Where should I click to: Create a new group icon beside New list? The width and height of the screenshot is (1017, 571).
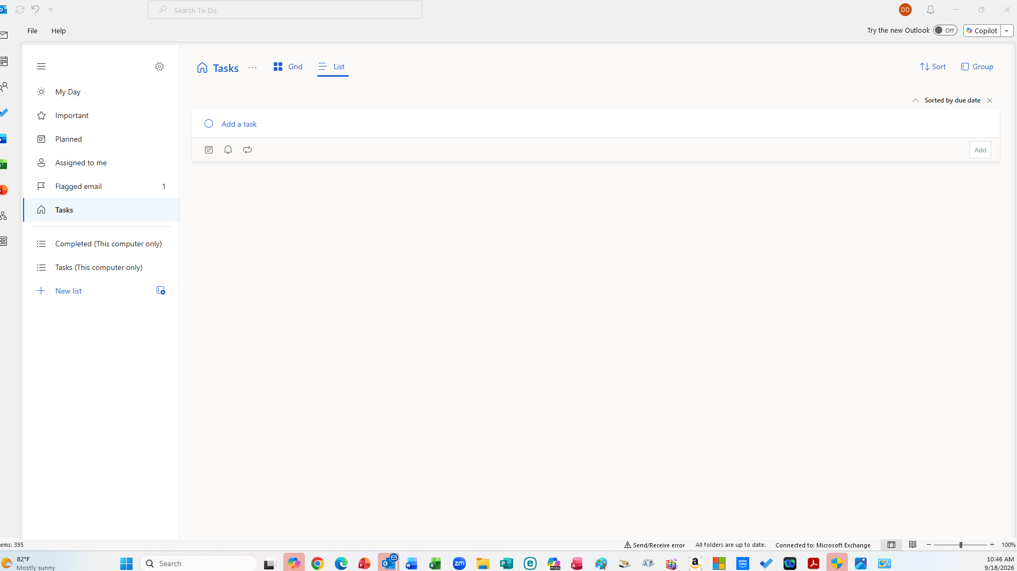(x=160, y=290)
